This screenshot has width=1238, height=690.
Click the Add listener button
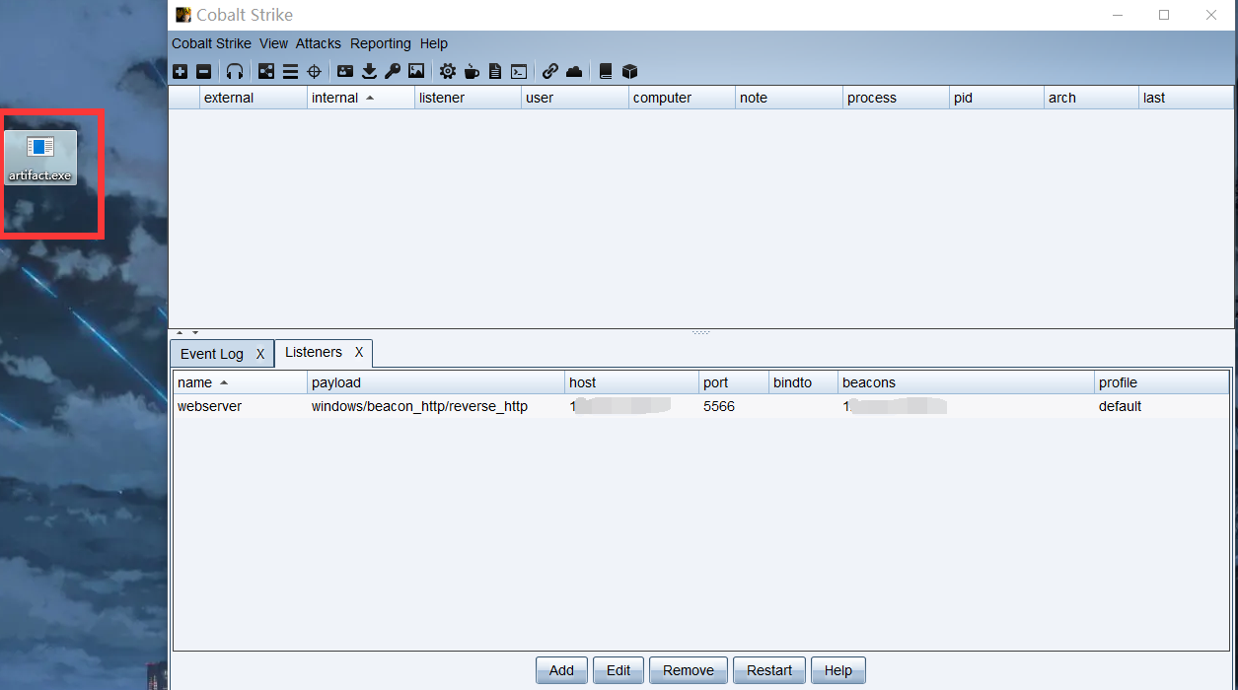tap(561, 670)
